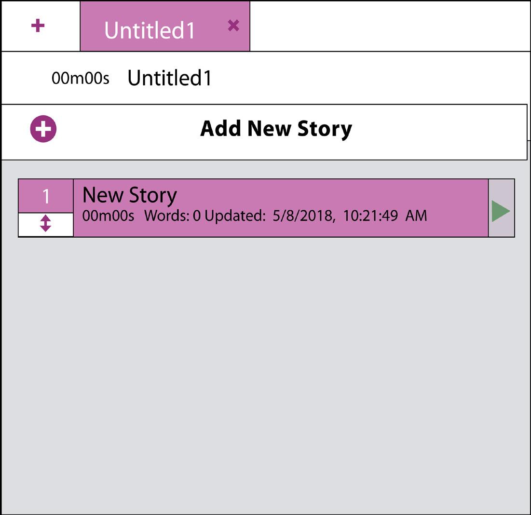Viewport: 531px width, 515px height.
Task: Open a new tab with the plus icon
Action: [x=38, y=26]
